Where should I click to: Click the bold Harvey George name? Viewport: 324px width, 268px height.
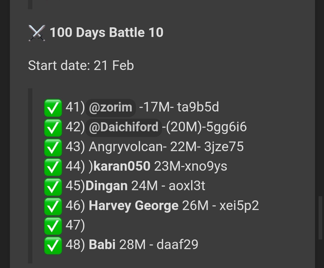coord(134,206)
